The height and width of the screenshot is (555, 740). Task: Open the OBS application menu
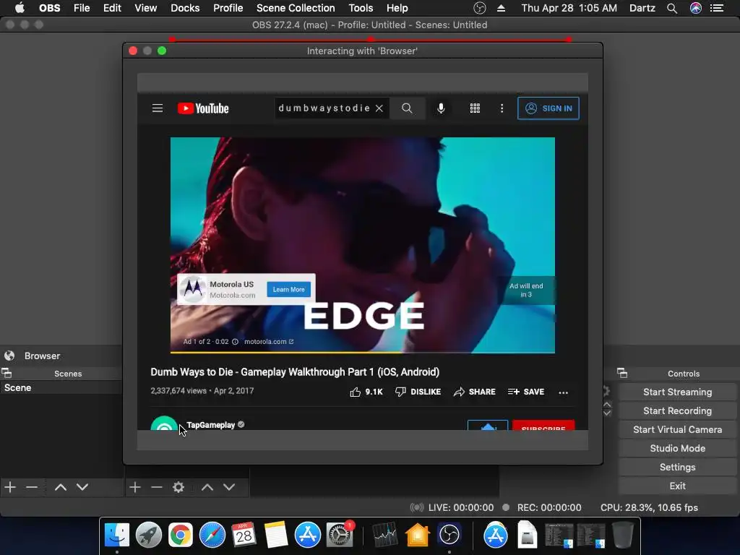pyautogui.click(x=50, y=8)
